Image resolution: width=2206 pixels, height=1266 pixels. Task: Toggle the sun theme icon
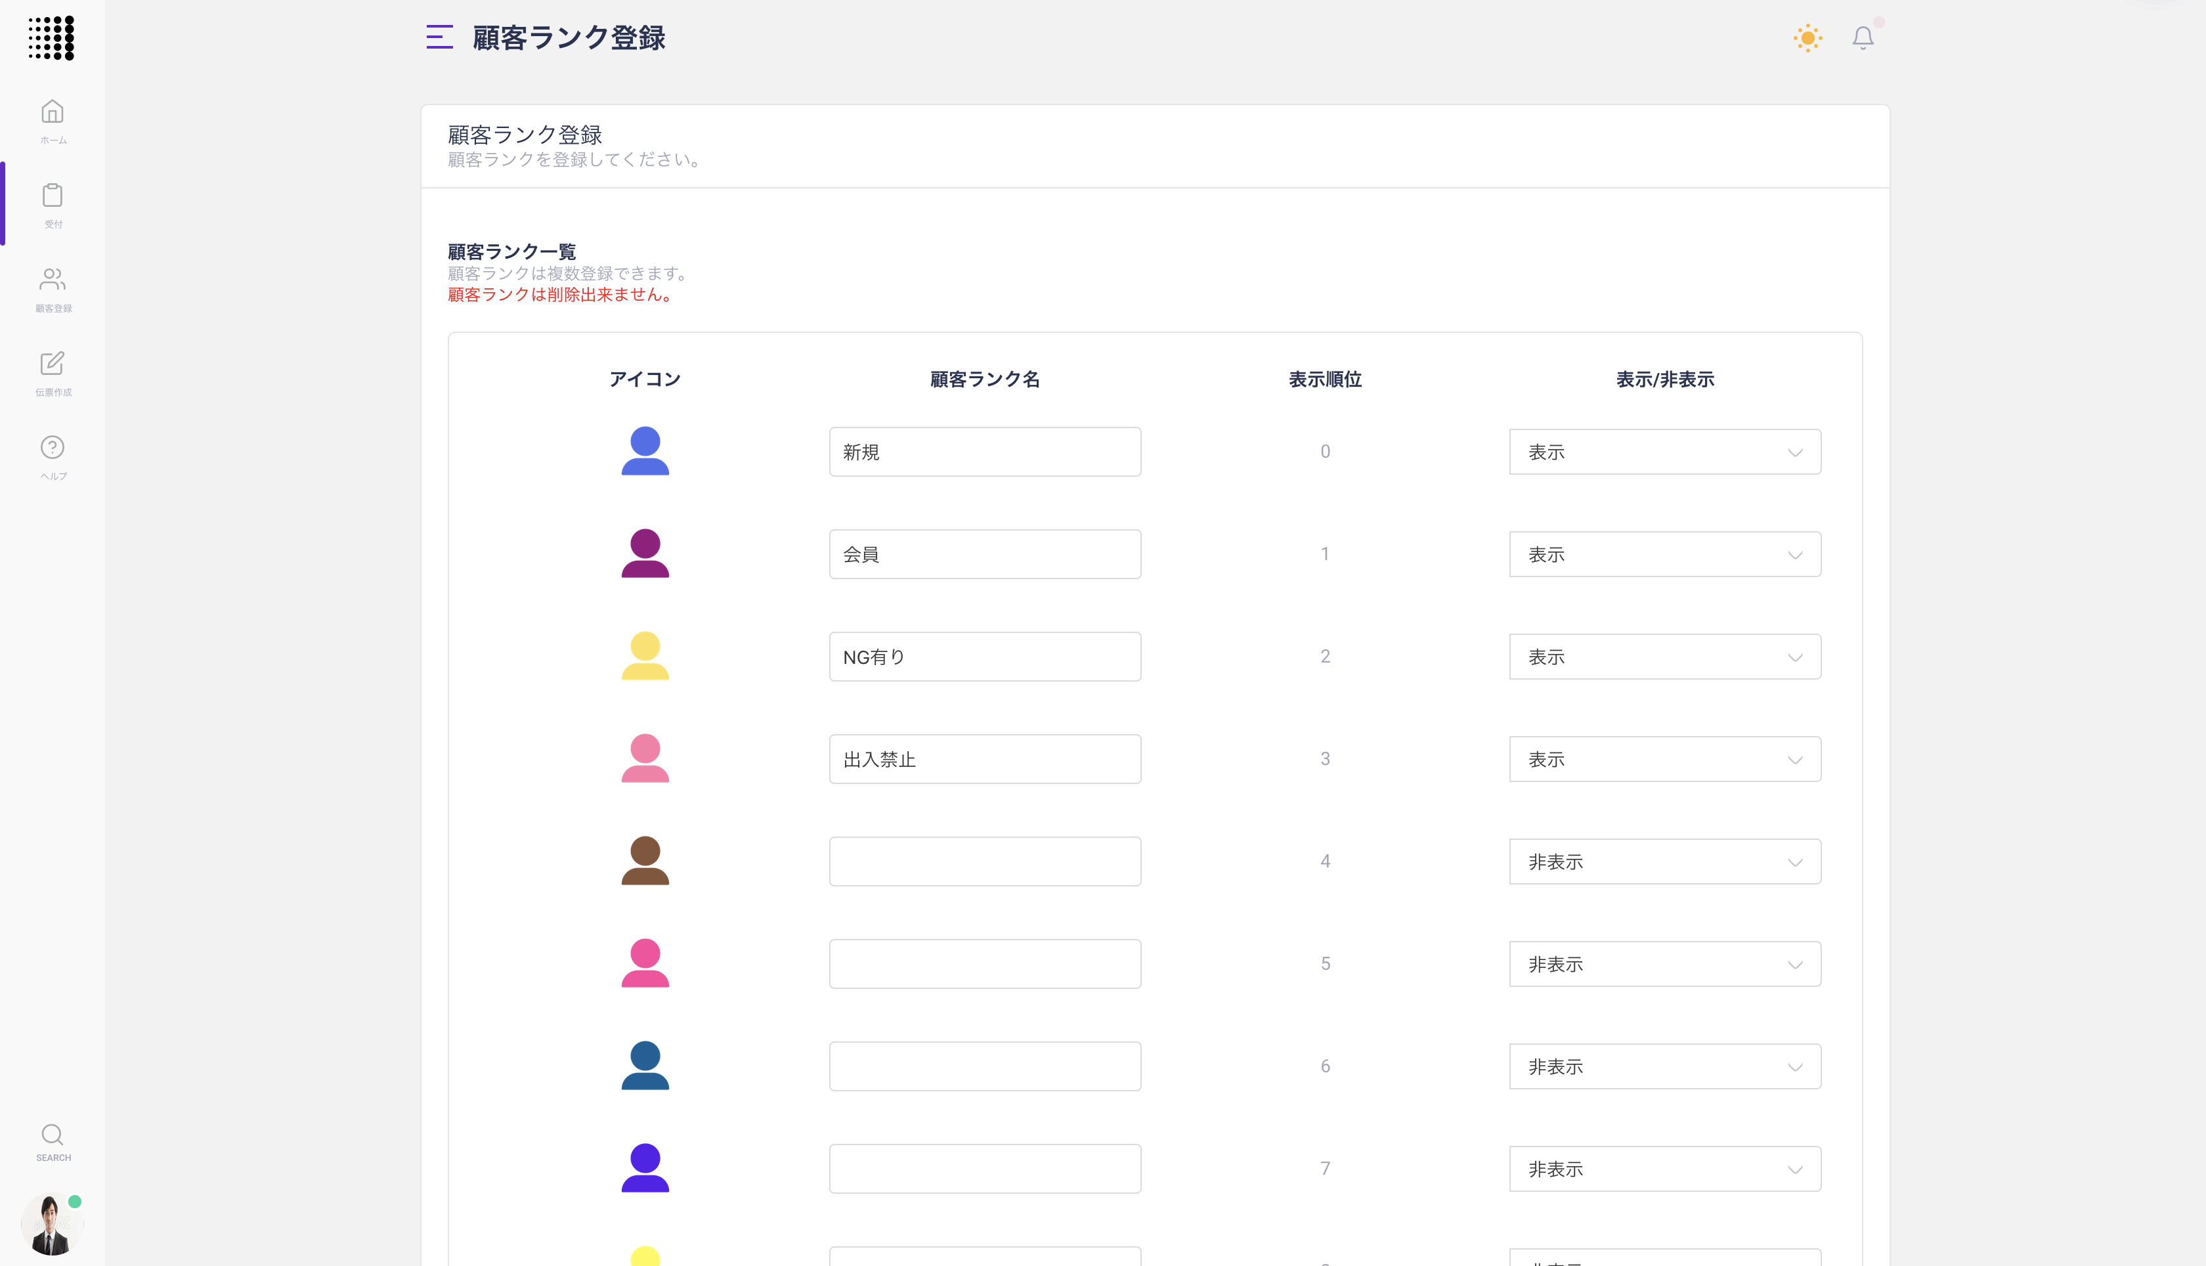pos(1807,38)
